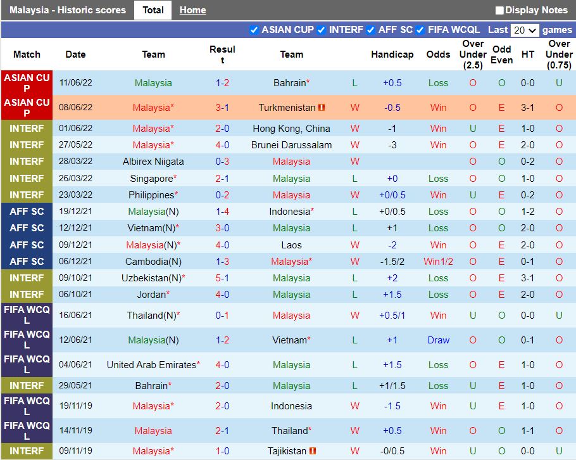Switch to the Total tab

click(153, 10)
